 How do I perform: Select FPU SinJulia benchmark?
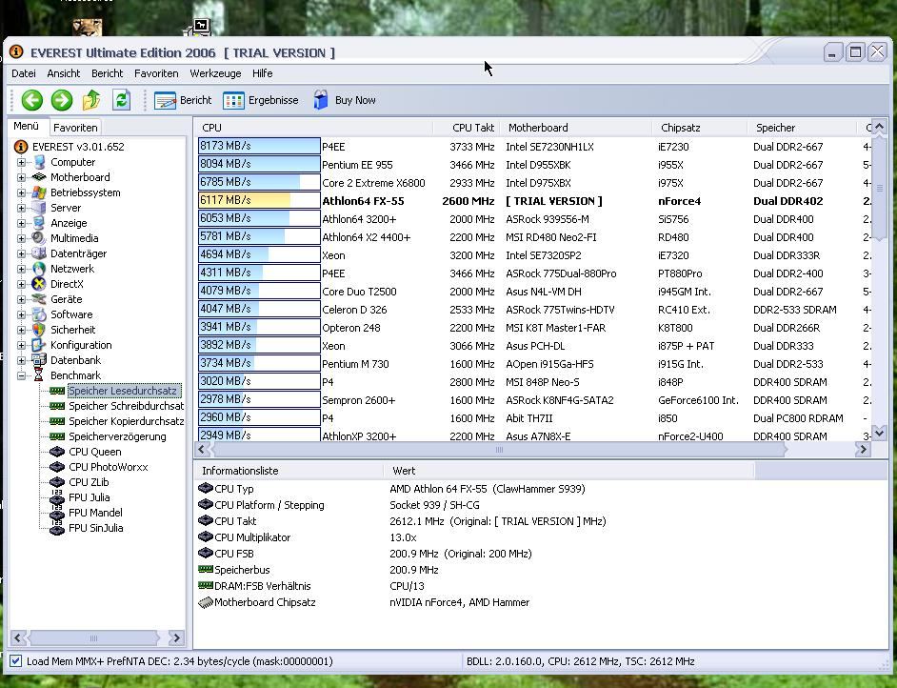[95, 528]
